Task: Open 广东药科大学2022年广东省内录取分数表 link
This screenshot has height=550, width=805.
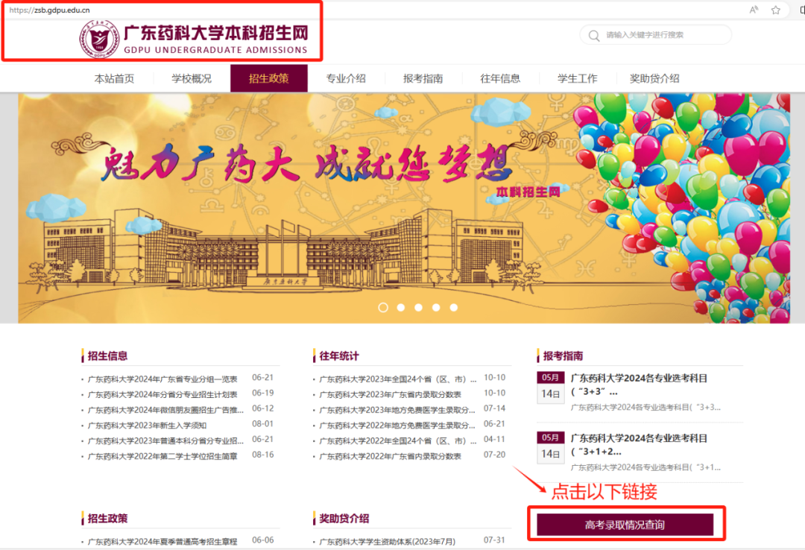Action: pyautogui.click(x=390, y=456)
